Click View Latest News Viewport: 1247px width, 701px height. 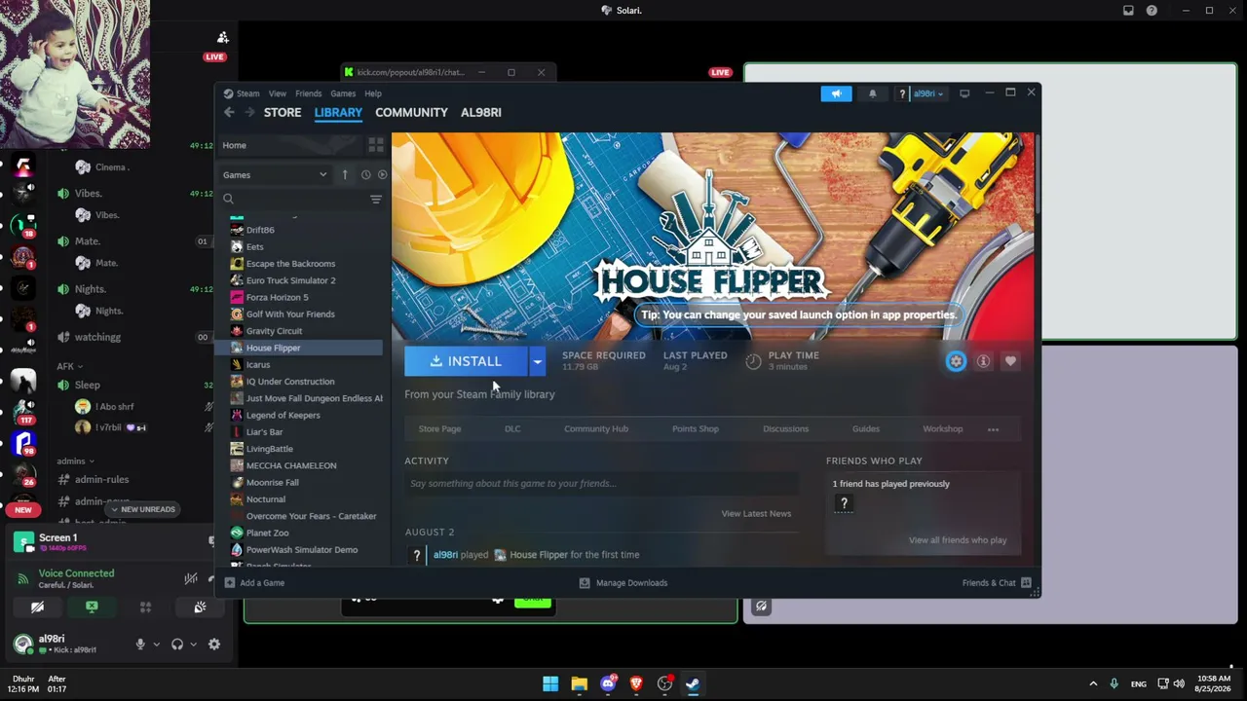[756, 514]
